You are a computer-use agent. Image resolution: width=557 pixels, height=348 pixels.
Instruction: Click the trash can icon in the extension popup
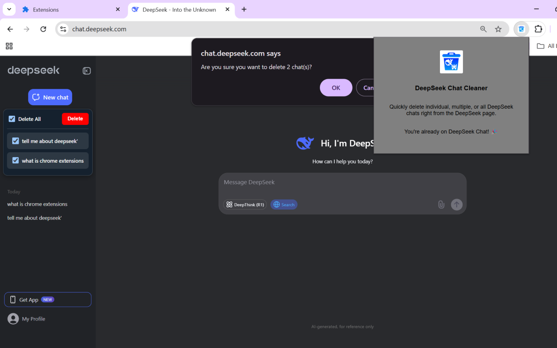(451, 62)
